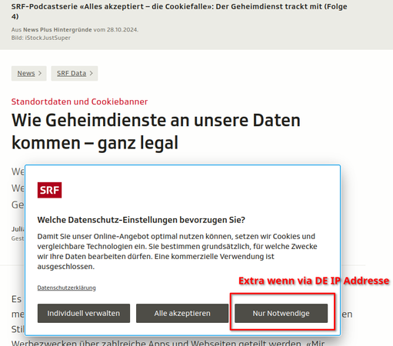Open the Datenschutzerklärung link
Viewport: 393px width, 346px height.
(66, 288)
